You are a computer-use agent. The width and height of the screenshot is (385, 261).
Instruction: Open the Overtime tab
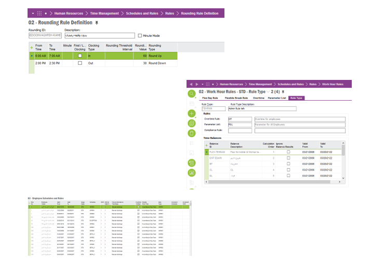259,98
